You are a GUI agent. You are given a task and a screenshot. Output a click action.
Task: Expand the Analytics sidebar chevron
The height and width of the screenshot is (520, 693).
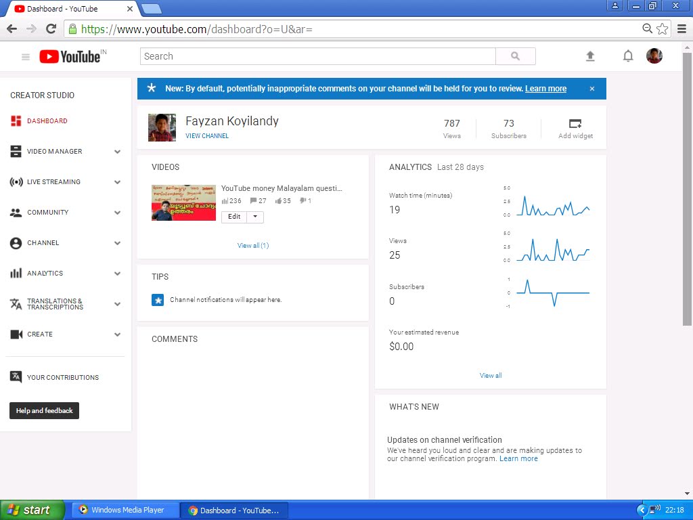(118, 274)
